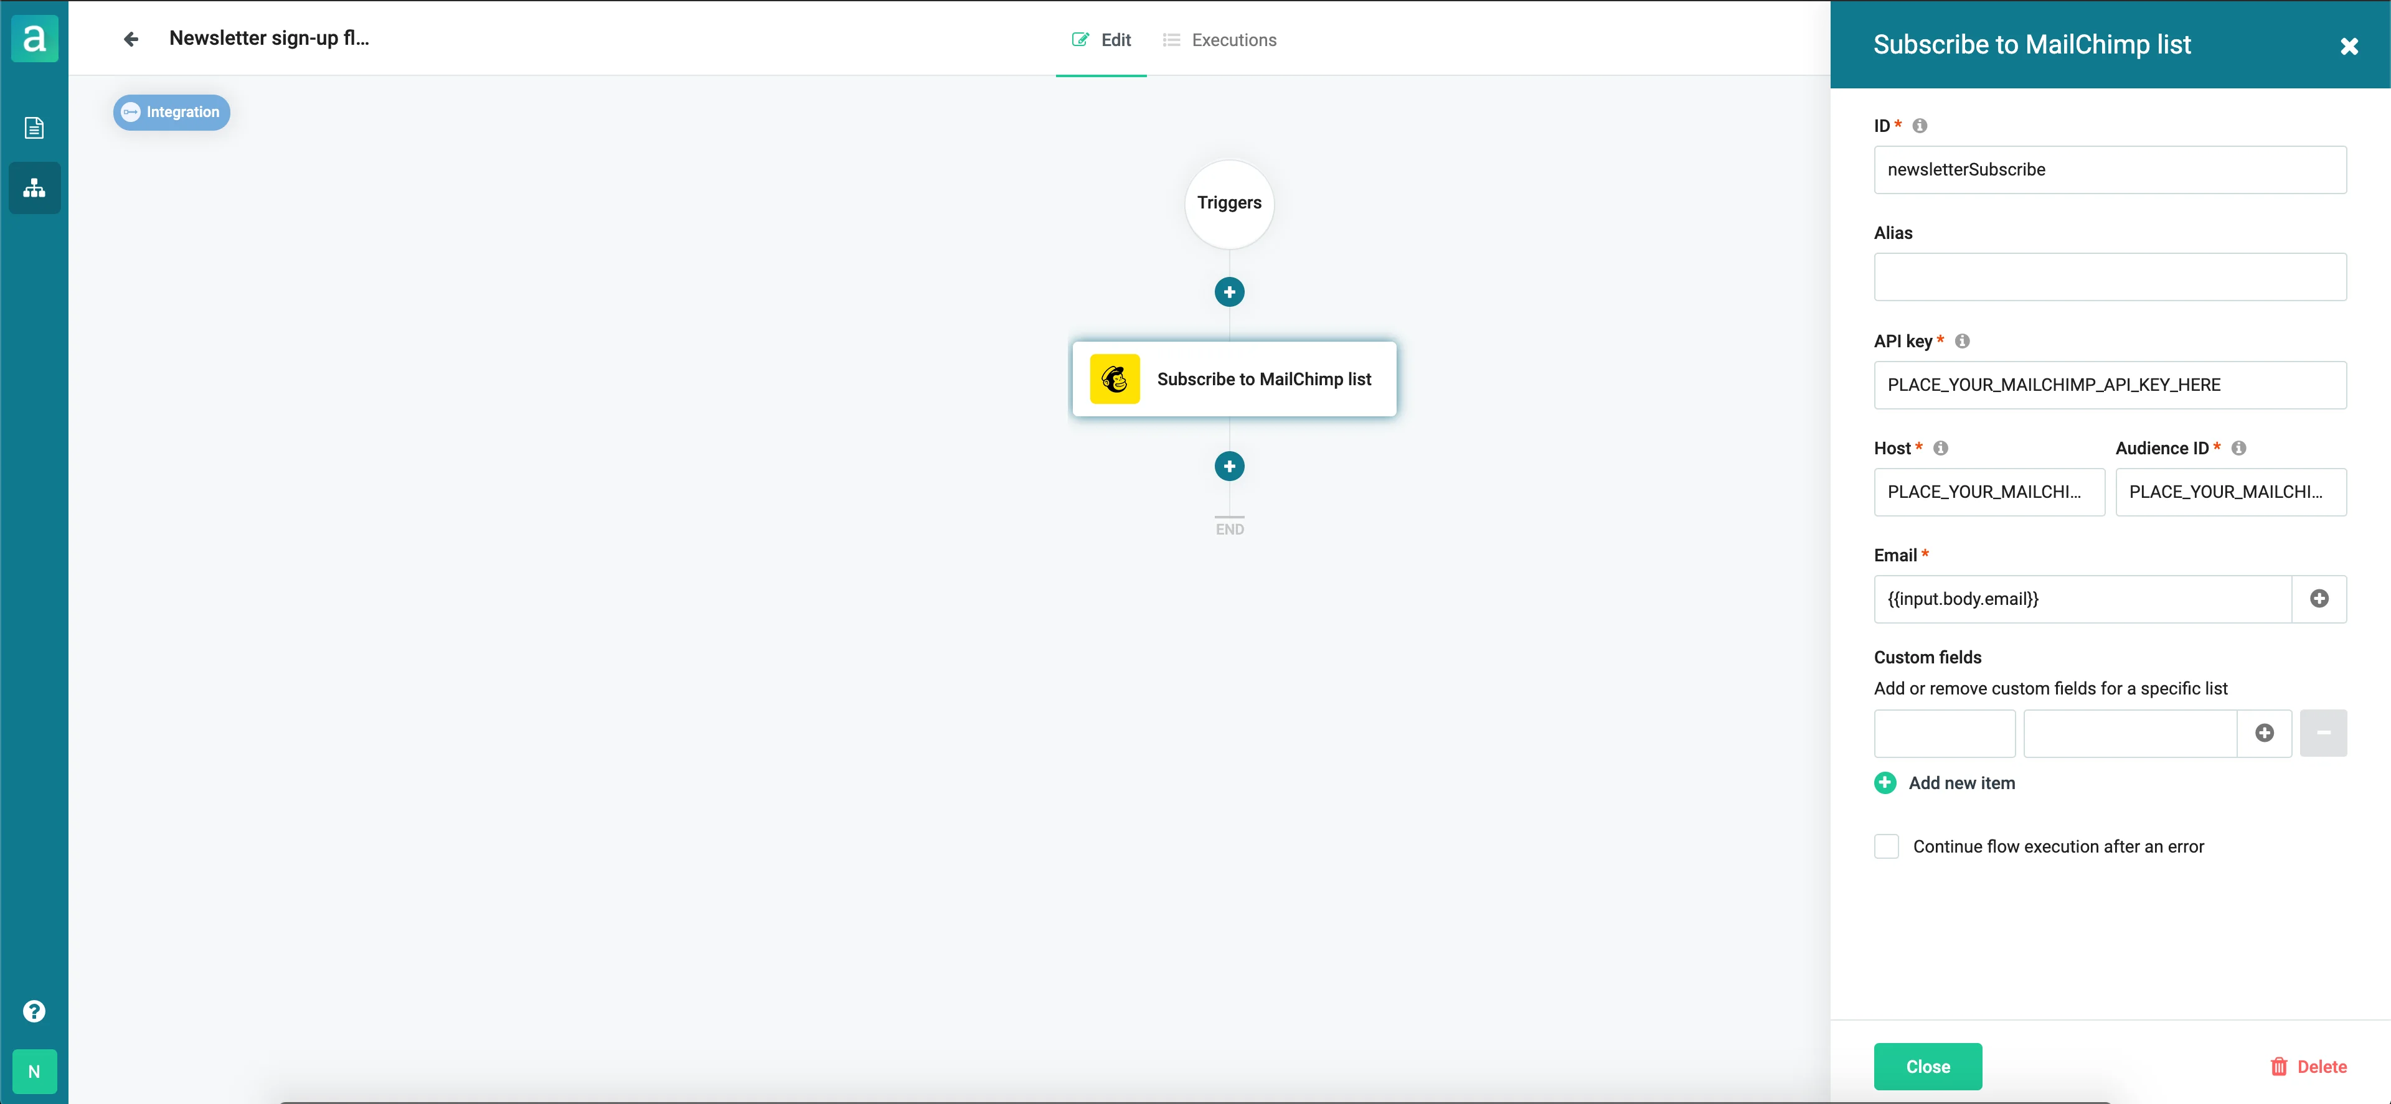Image resolution: width=2391 pixels, height=1104 pixels.
Task: Click the back arrow next to flow title
Action: point(131,39)
